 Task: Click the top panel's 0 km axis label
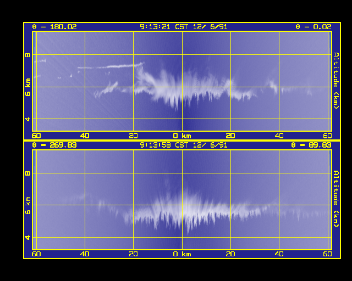[182, 136]
